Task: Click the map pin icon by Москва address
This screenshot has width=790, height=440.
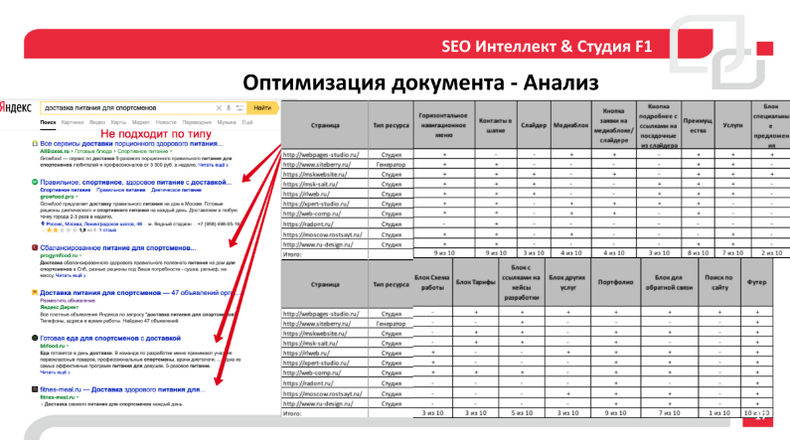Action: click(43, 223)
